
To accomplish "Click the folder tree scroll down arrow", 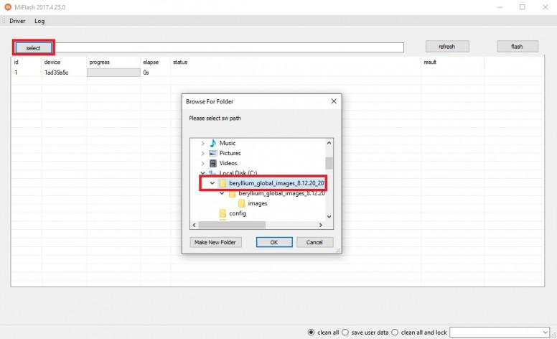I will point(329,216).
